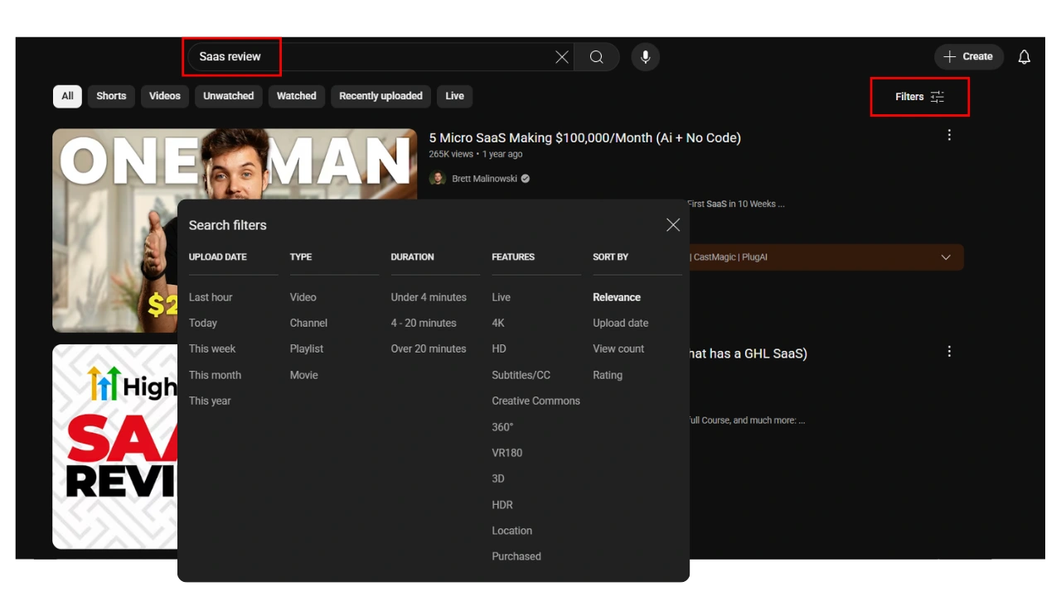
Task: Enable the VR180 feature filter
Action: (x=507, y=453)
